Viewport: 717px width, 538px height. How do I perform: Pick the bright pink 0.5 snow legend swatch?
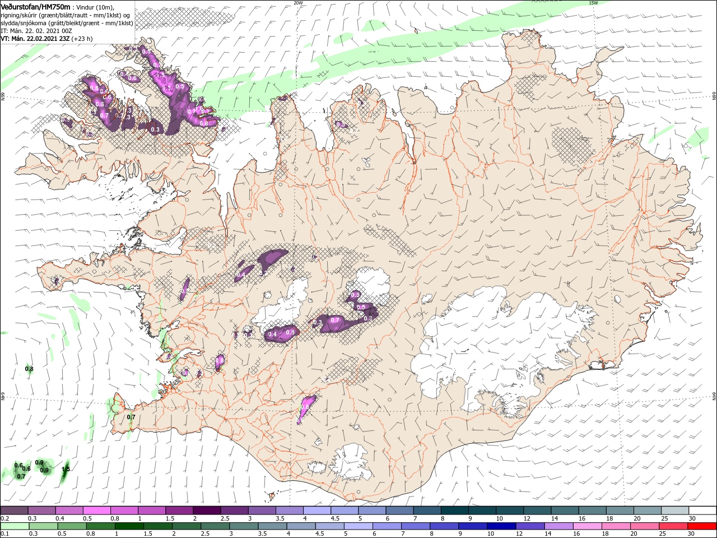(96, 511)
